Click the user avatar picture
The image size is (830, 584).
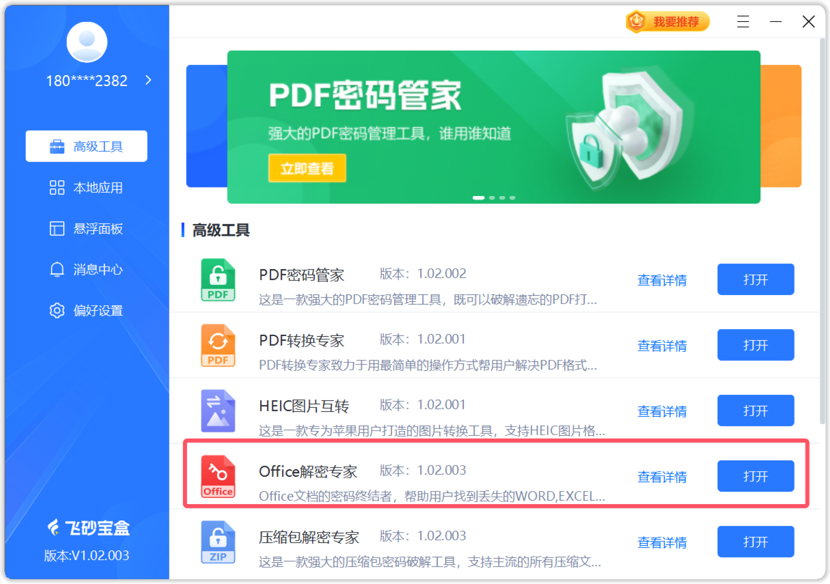pos(87,42)
